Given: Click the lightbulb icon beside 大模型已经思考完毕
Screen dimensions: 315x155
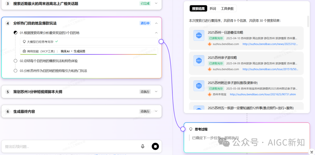Looking at the screenshot, I should tap(24, 42).
